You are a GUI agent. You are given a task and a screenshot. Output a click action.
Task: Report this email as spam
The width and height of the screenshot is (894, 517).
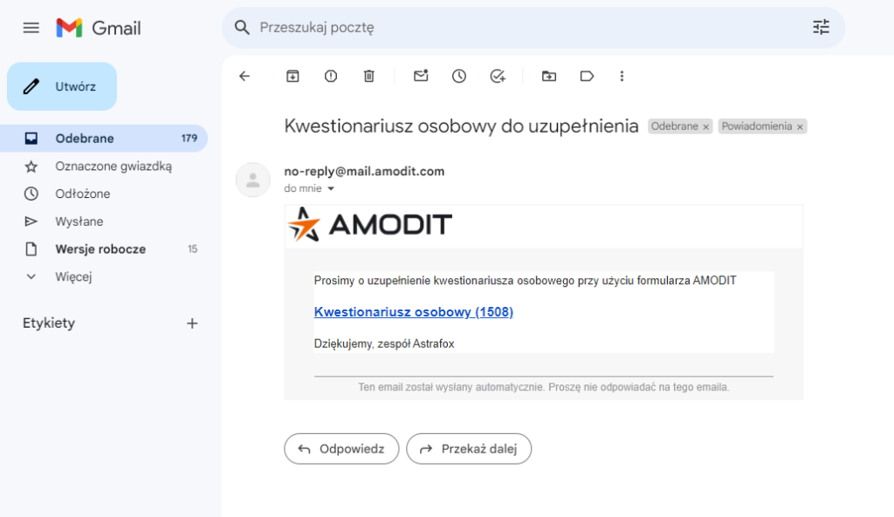pos(330,76)
